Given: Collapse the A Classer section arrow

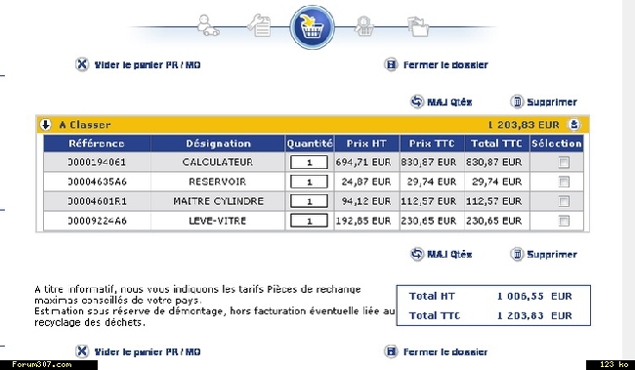Looking at the screenshot, I should (45, 125).
